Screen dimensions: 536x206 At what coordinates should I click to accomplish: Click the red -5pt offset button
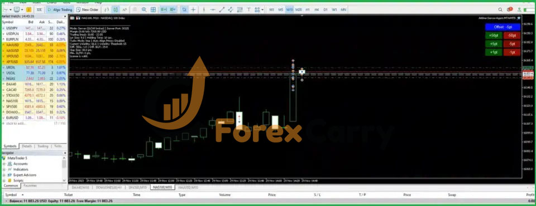tap(512, 43)
